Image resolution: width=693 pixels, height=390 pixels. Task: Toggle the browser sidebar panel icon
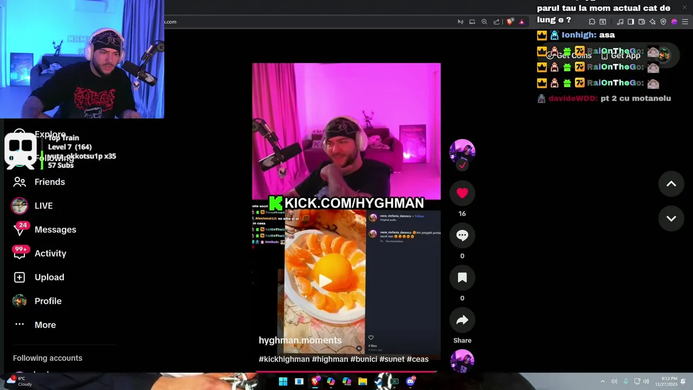(631, 22)
